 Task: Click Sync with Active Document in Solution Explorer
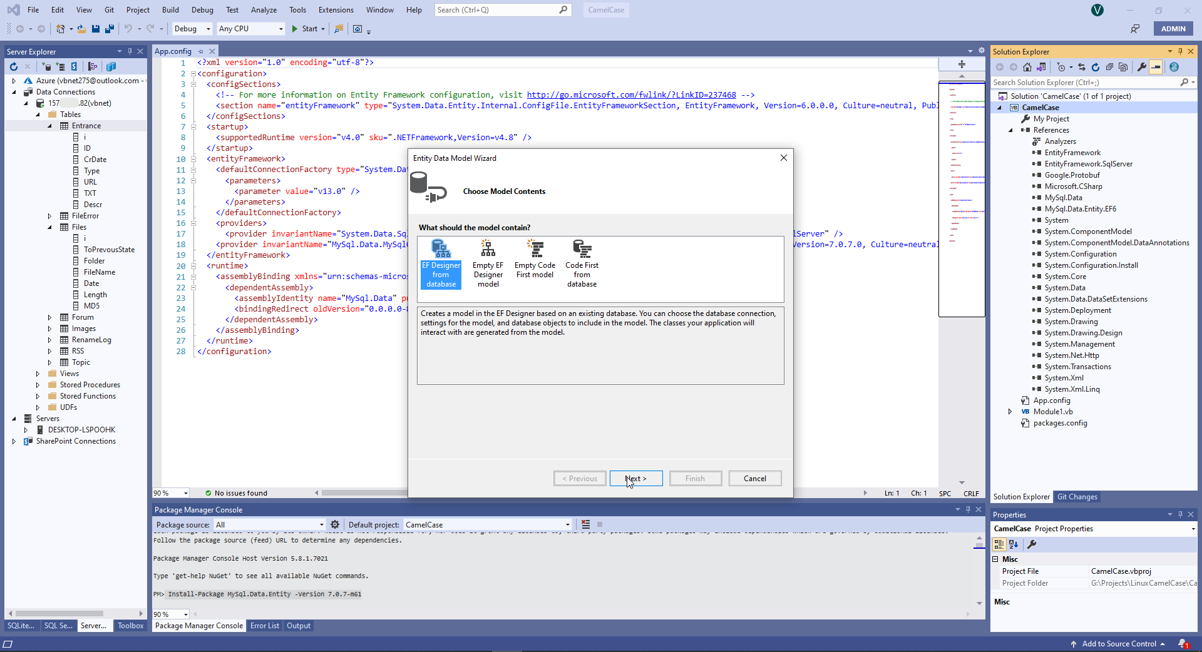(x=1081, y=67)
